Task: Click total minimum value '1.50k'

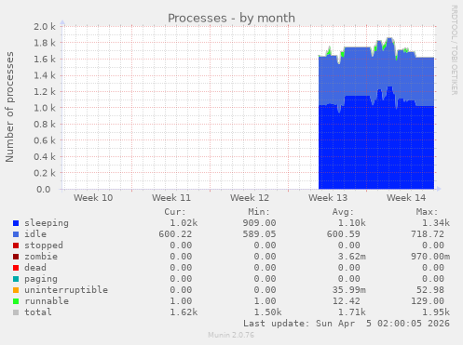Action: pyautogui.click(x=267, y=312)
